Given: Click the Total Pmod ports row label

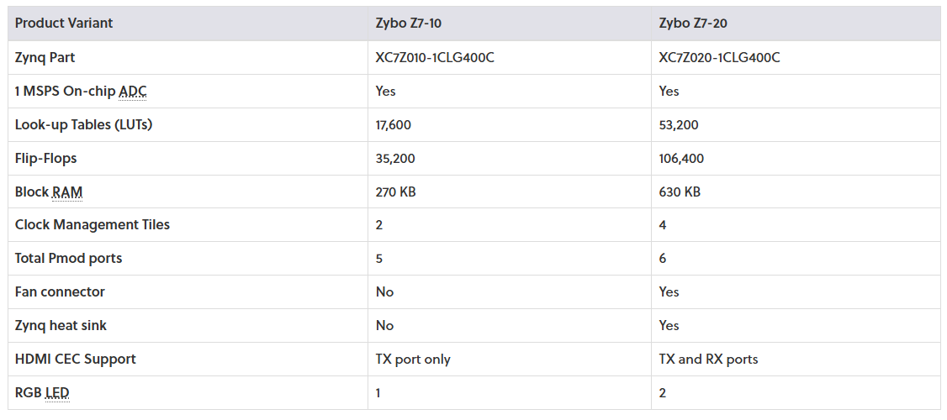Looking at the screenshot, I should (x=68, y=258).
